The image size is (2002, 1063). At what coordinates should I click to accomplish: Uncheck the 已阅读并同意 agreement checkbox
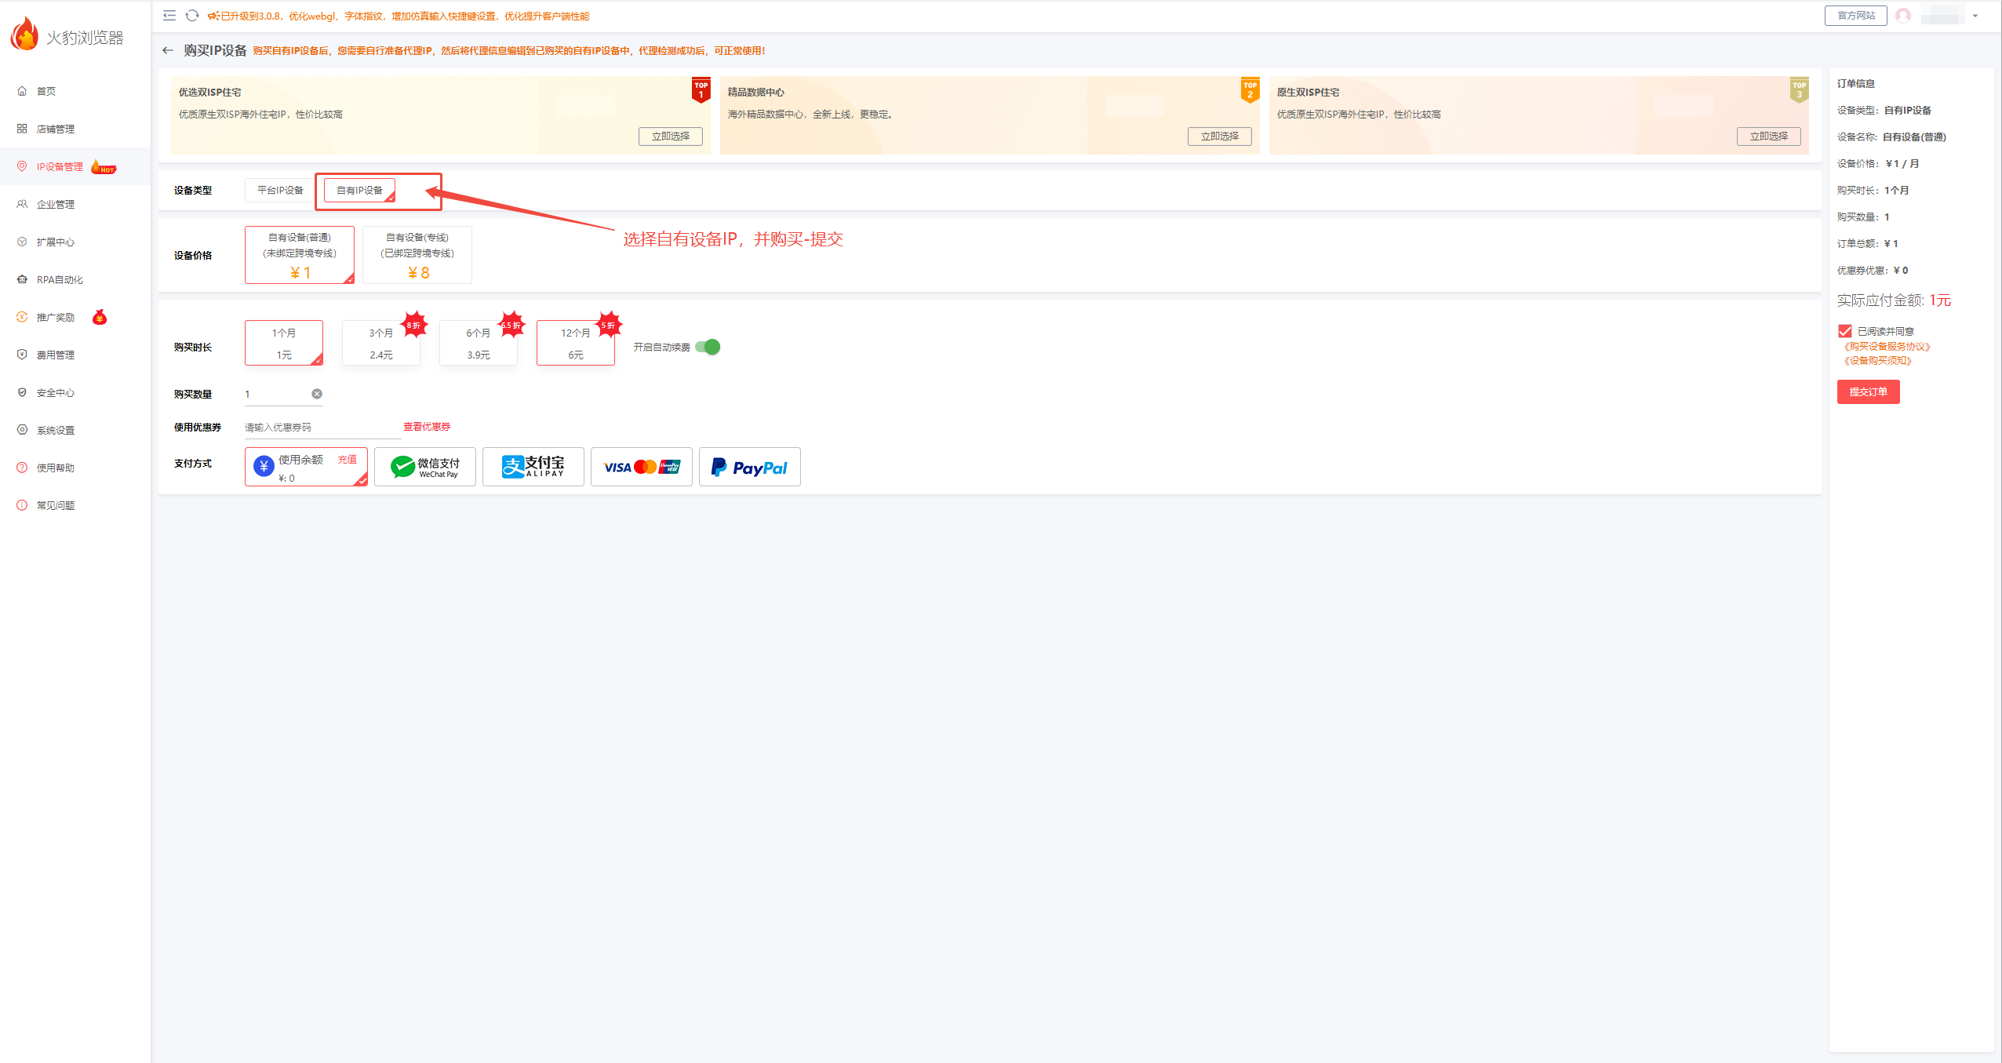click(1845, 331)
